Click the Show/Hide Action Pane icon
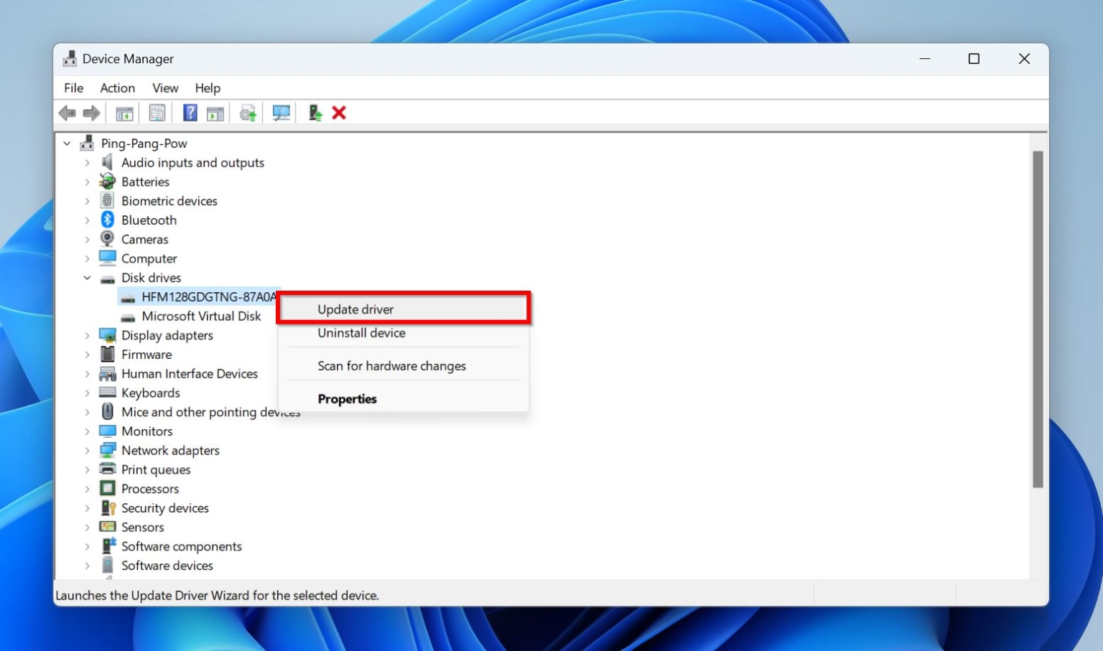The height and width of the screenshot is (651, 1103). [x=215, y=113]
